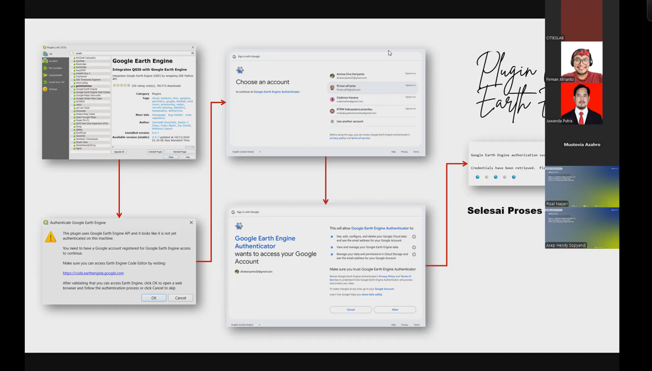The width and height of the screenshot is (652, 371).
Task: Choose the RTRW KabupatenLamandau account
Action: [372, 111]
